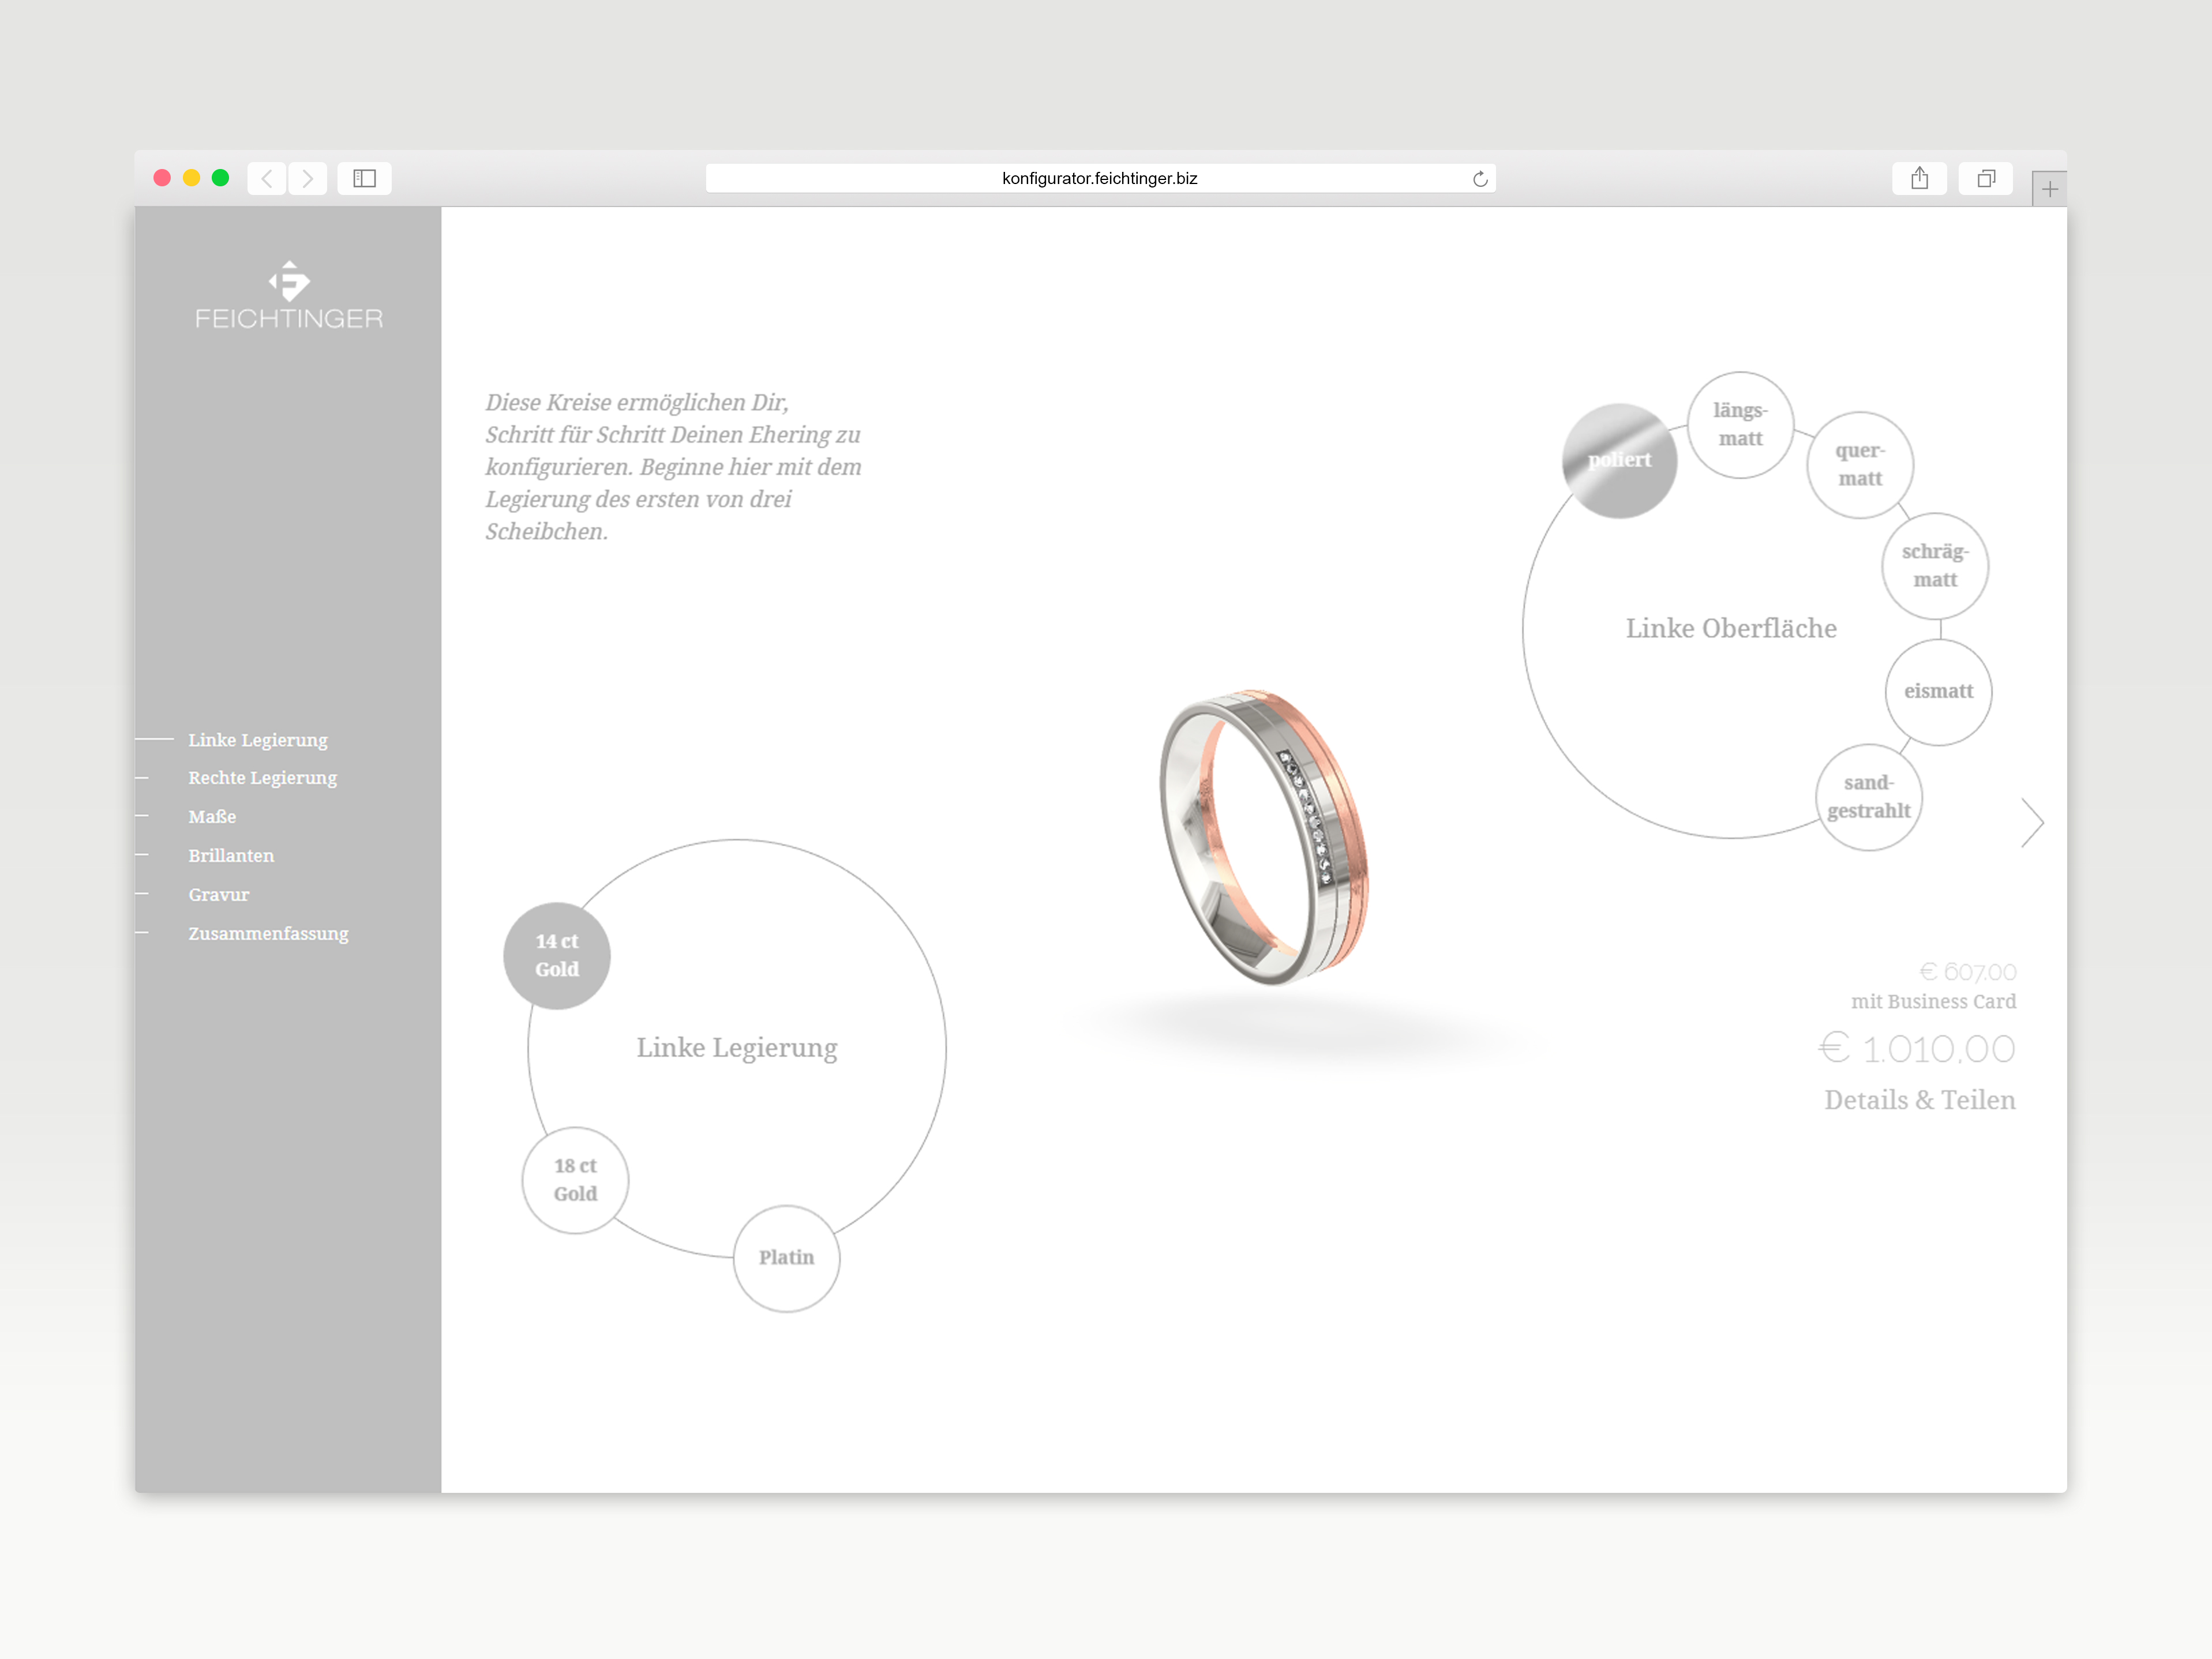
Task: Minimize the browser window (yellow button)
Action: tap(191, 178)
